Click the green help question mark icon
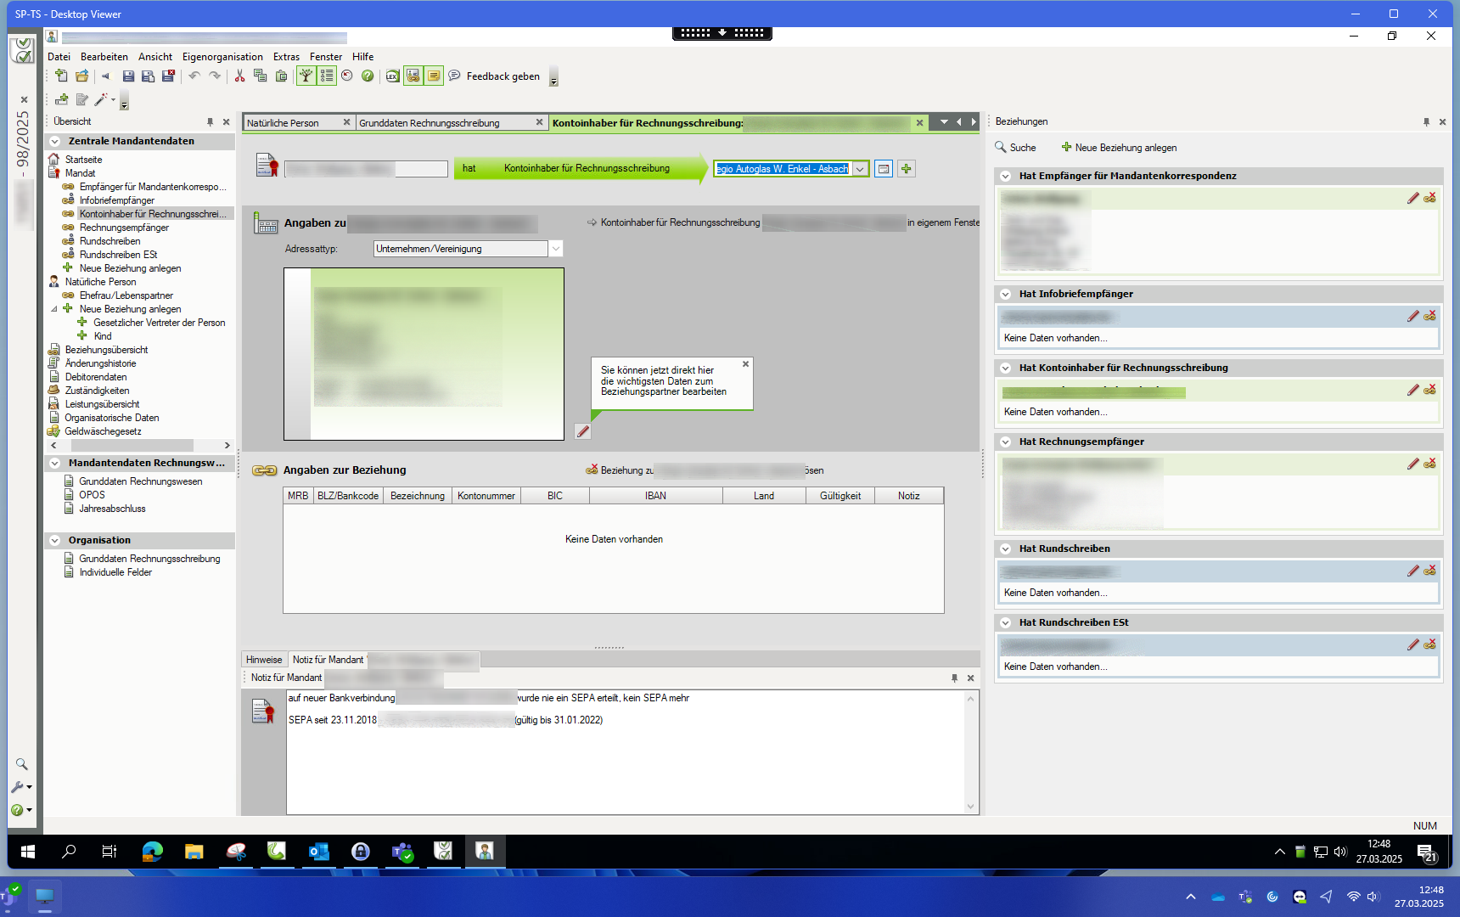 pos(368,76)
